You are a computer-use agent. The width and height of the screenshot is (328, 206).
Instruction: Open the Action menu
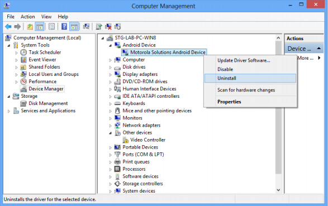click(27, 17)
